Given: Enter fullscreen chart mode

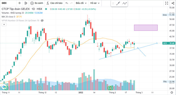Looking at the screenshot, I should pos(167,3).
